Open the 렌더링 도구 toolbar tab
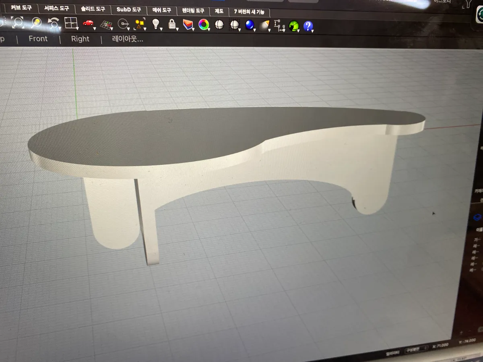The width and height of the screenshot is (483, 362). coord(193,10)
